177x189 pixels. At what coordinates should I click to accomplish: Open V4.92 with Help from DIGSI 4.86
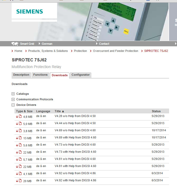(x=75, y=180)
